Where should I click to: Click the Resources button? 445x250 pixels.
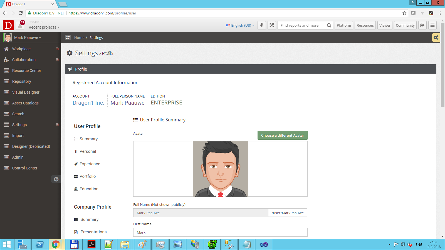pos(365,25)
